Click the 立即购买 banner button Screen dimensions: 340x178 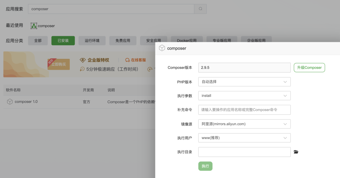(58, 64)
